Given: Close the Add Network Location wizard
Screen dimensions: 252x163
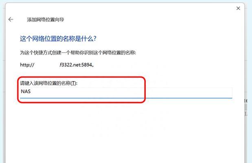Looking at the screenshot, I should point(238,8).
